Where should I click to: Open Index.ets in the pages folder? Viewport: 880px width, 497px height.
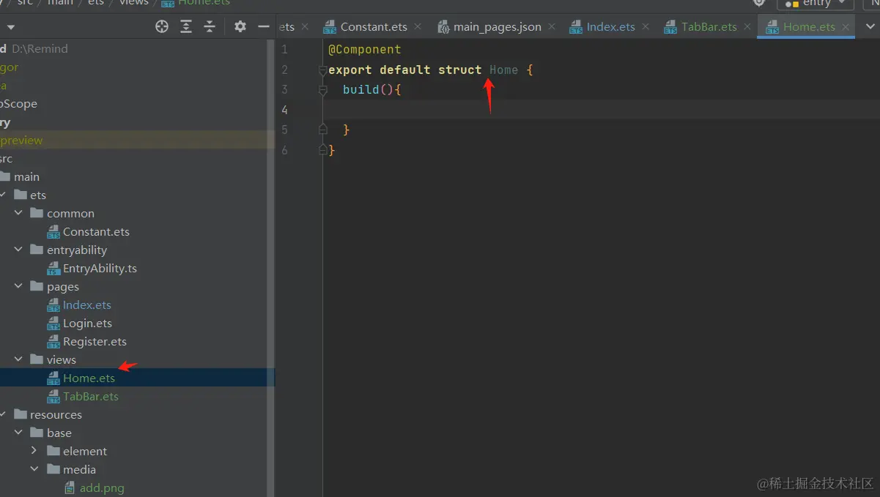point(87,305)
